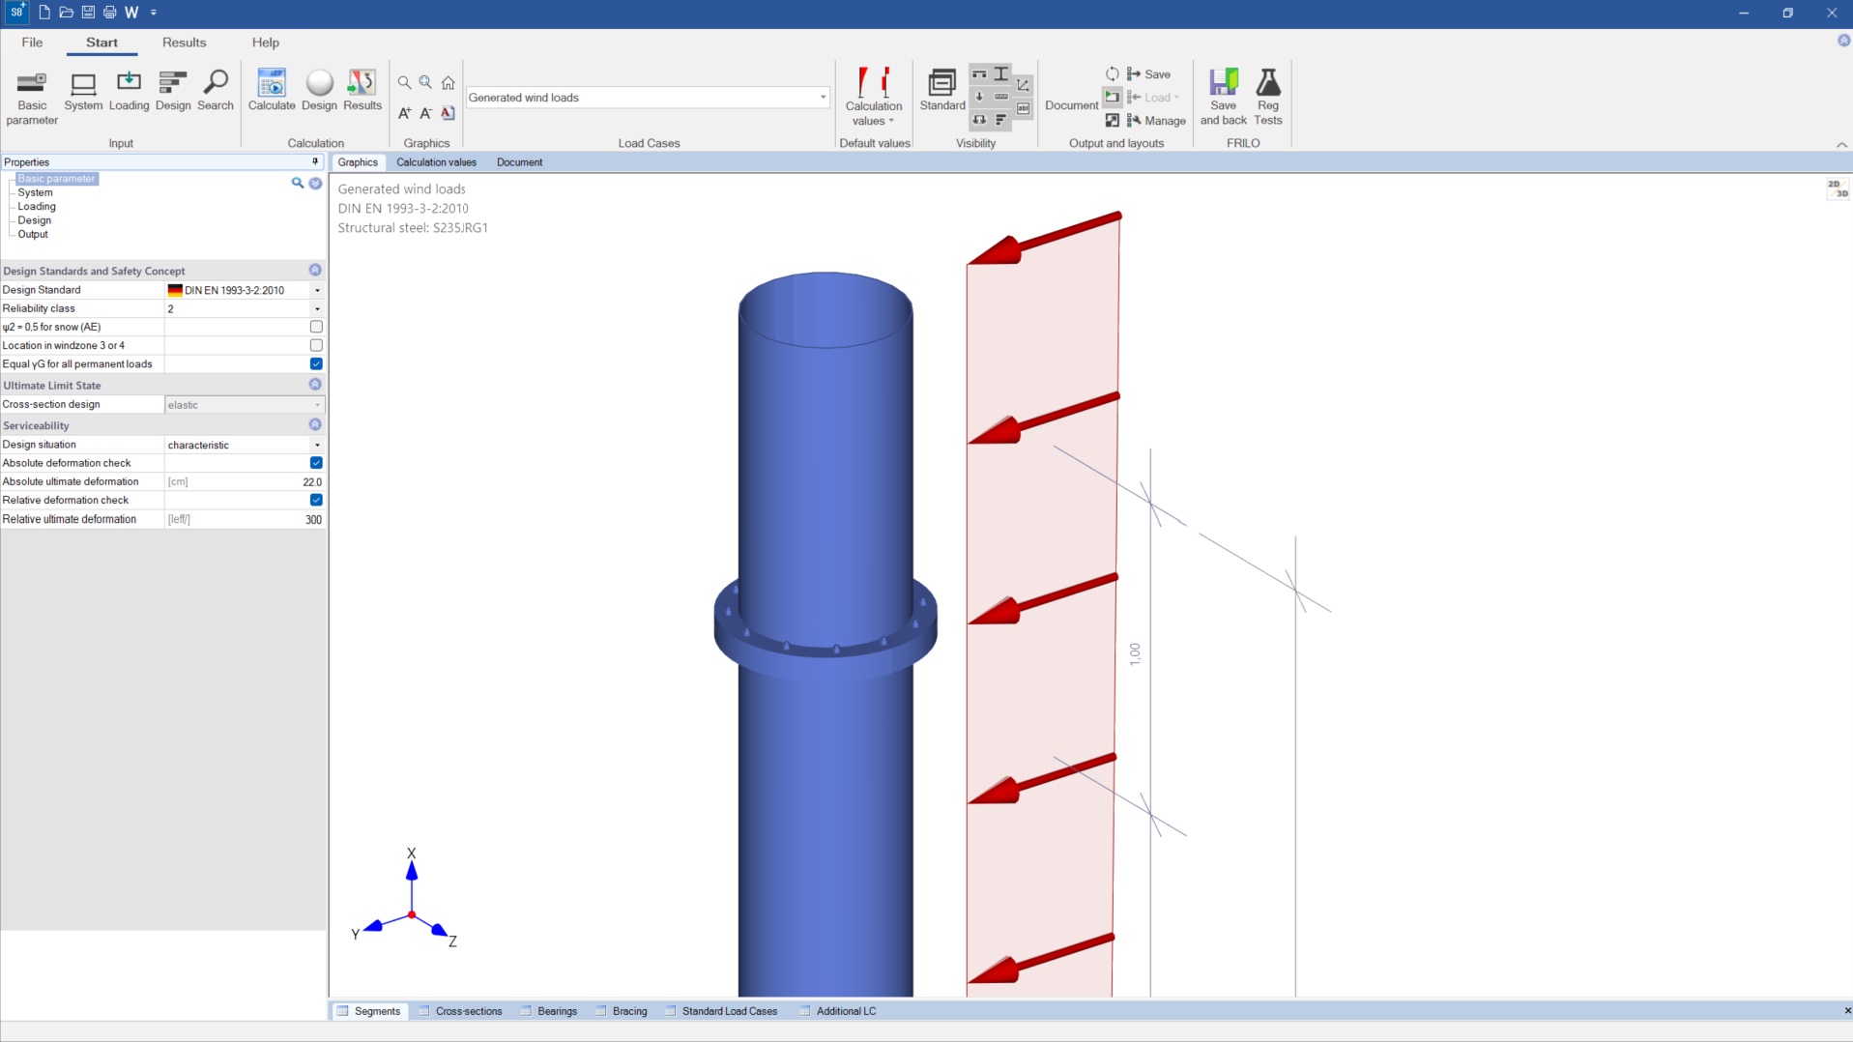1853x1042 pixels.
Task: Enable ψ2 = 0.5 for snow checkbox
Action: (x=316, y=327)
